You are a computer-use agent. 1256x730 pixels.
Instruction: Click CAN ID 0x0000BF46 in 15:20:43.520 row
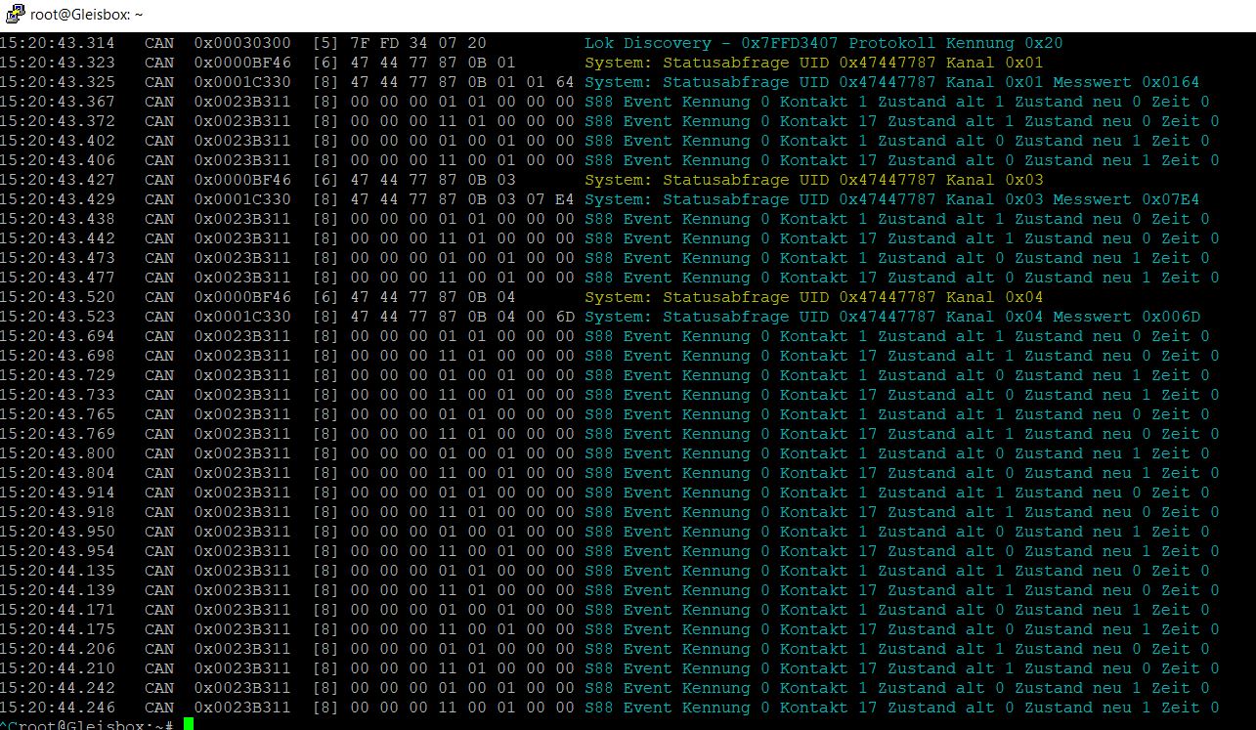(x=241, y=297)
